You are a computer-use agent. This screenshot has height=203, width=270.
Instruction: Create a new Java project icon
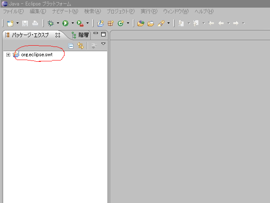tap(100, 23)
